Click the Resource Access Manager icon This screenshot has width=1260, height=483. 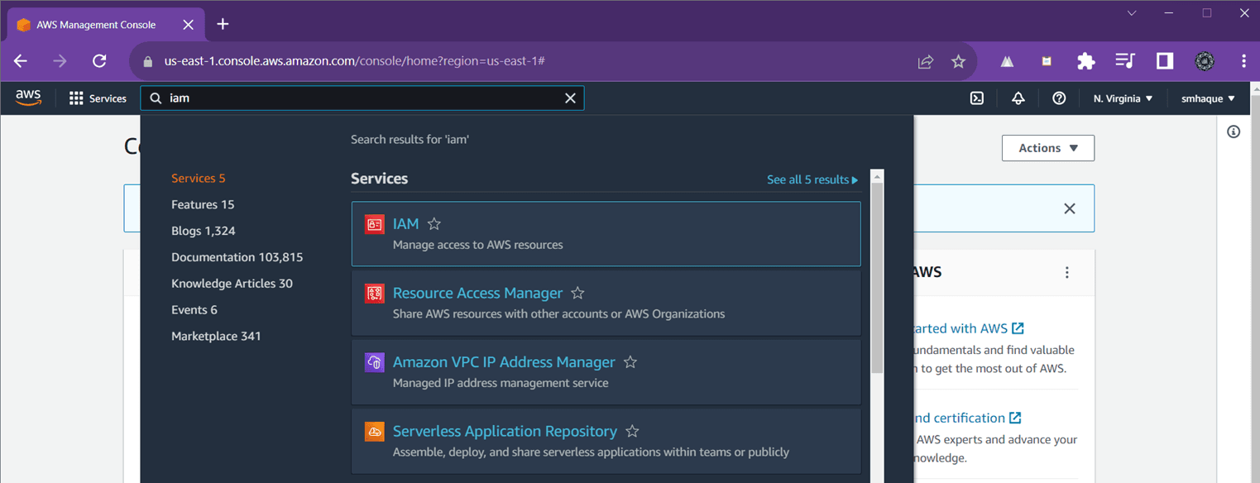[374, 293]
